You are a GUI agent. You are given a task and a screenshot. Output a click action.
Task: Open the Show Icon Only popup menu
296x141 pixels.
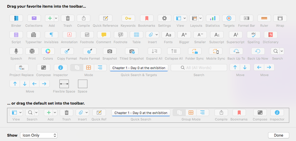pos(39,135)
